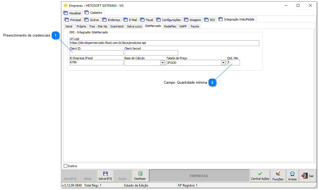This screenshot has width=319, height=190.
Task: Click the Funções panel icon
Action: click(x=278, y=174)
